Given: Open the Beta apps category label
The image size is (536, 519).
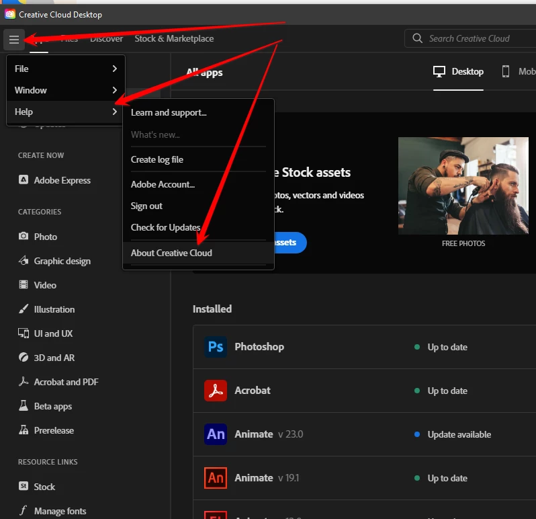Looking at the screenshot, I should 53,407.
